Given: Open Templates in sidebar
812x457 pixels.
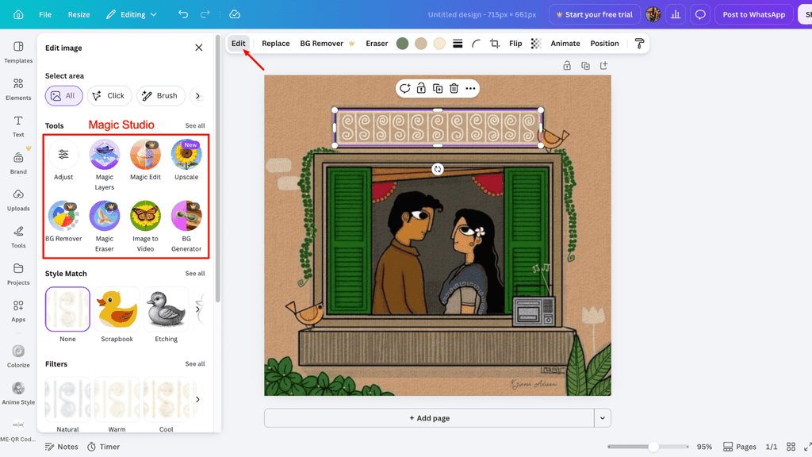Looking at the screenshot, I should (x=18, y=52).
